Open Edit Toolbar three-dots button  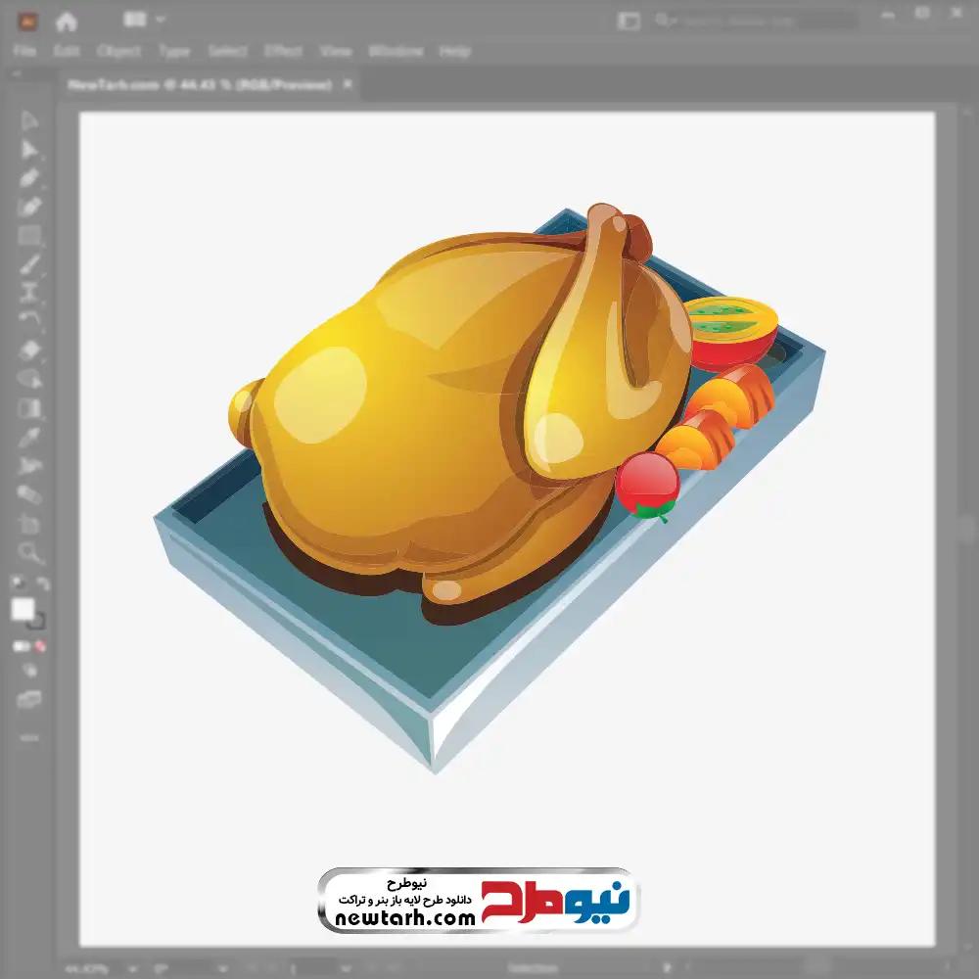click(x=28, y=738)
